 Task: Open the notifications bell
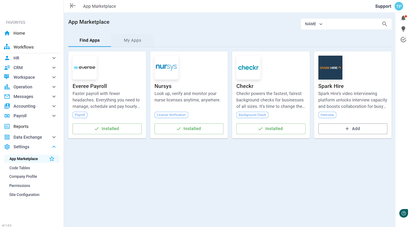click(x=403, y=18)
